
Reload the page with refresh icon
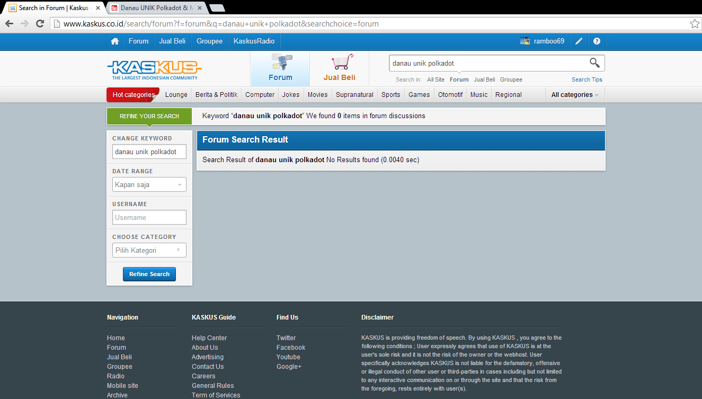40,23
